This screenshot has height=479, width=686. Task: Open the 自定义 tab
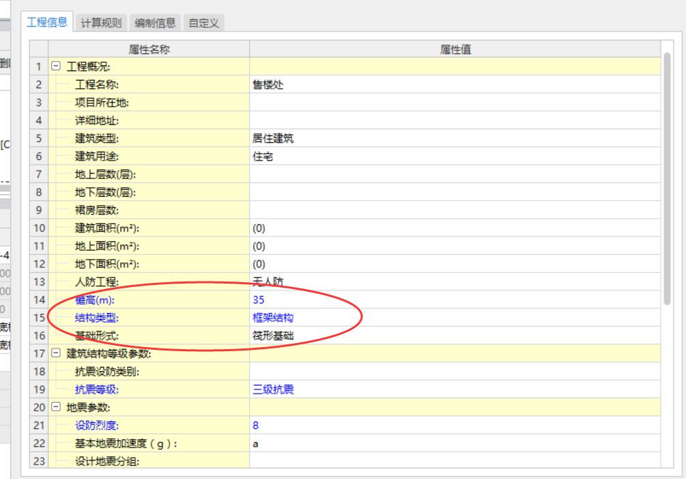[204, 23]
